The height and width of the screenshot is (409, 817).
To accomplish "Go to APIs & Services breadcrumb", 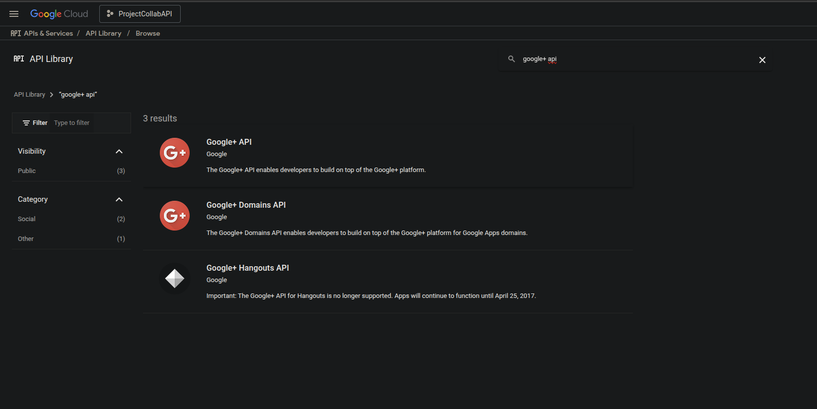I will [48, 33].
